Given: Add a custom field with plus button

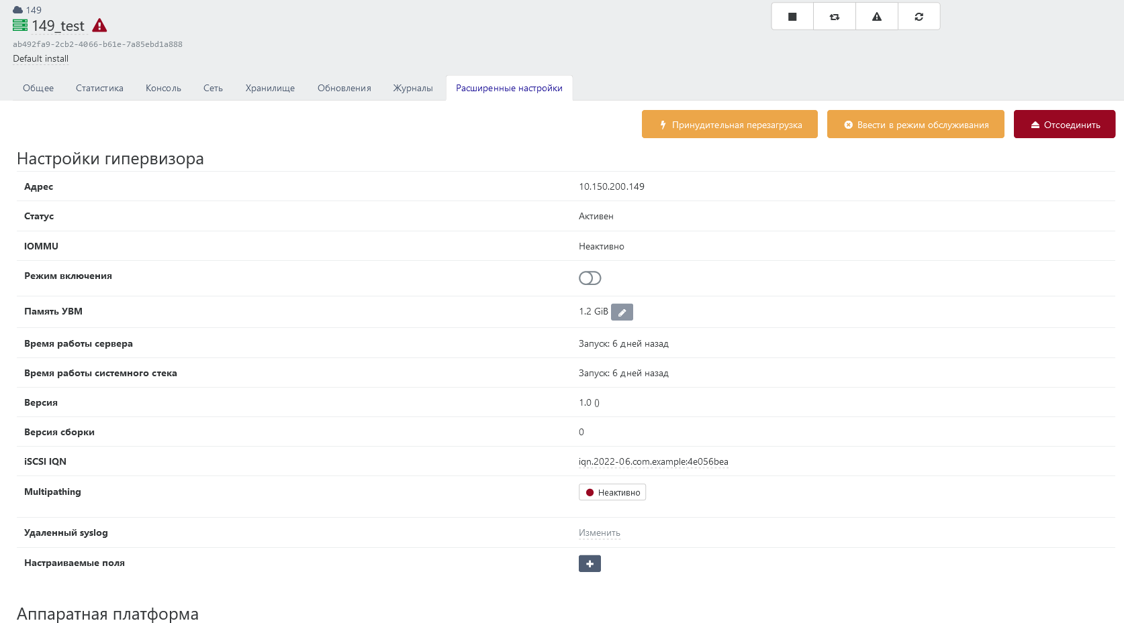Looking at the screenshot, I should coord(590,563).
